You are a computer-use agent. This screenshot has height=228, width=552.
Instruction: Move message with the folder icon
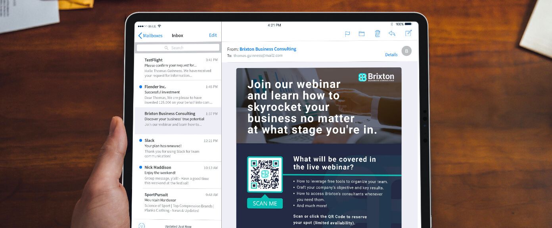[362, 34]
